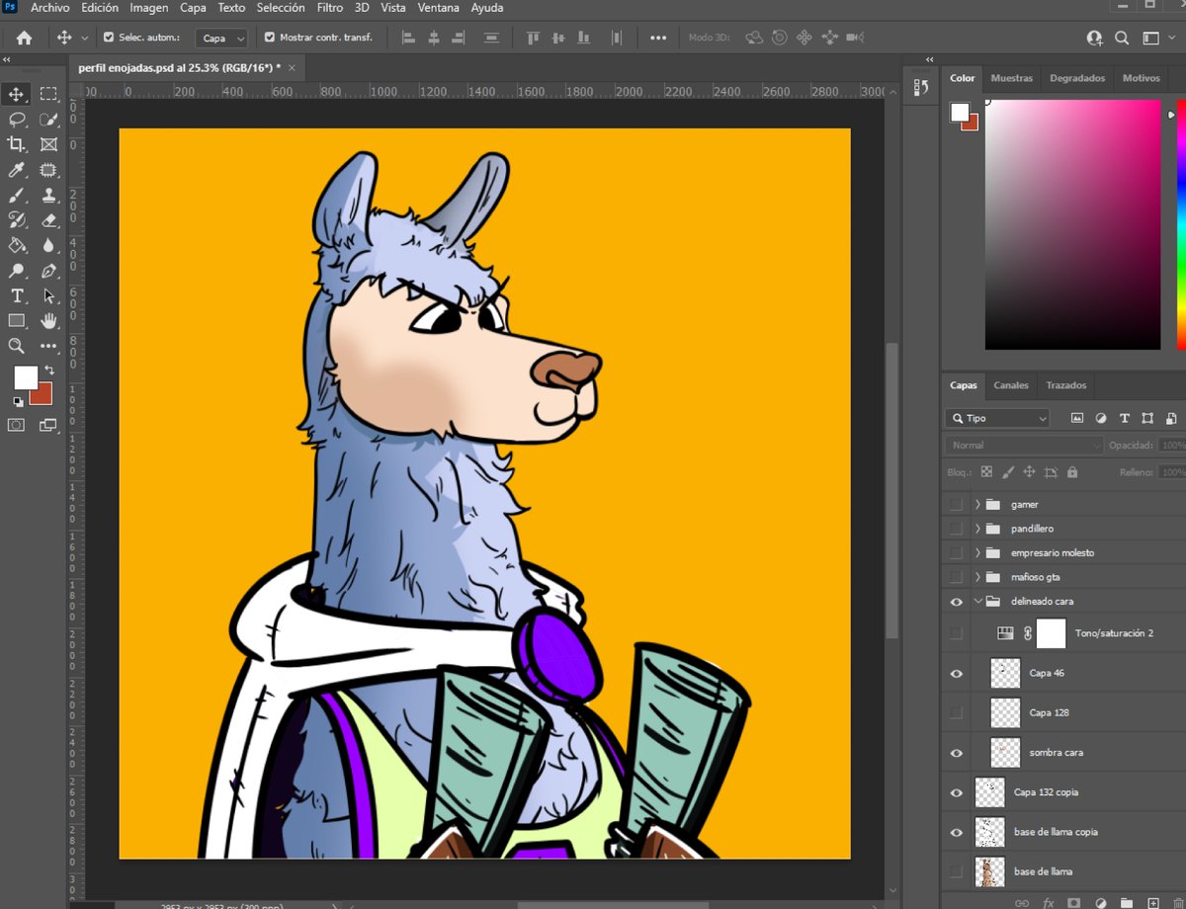Expand the empresario molesto group

[x=977, y=552]
